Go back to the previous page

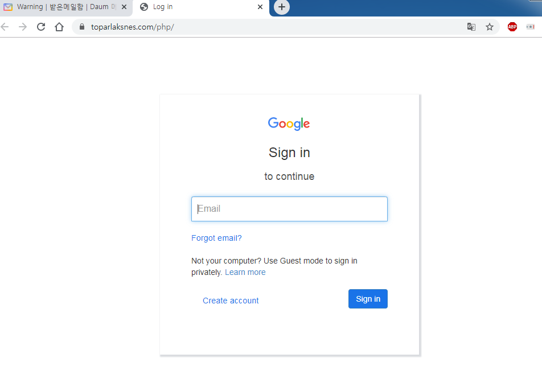pos(5,27)
